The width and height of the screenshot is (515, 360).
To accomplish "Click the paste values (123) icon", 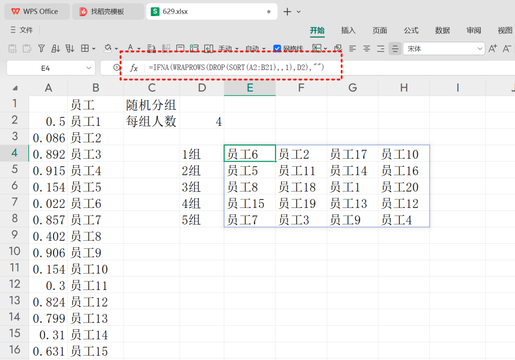I will coord(13,49).
